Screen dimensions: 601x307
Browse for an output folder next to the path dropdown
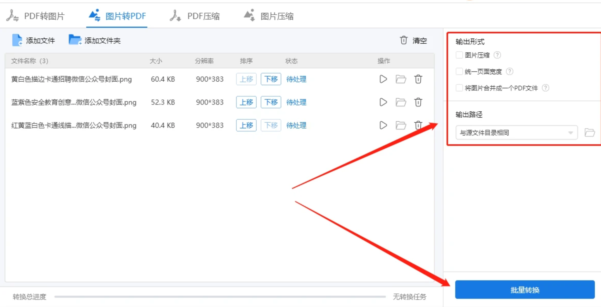(x=589, y=132)
